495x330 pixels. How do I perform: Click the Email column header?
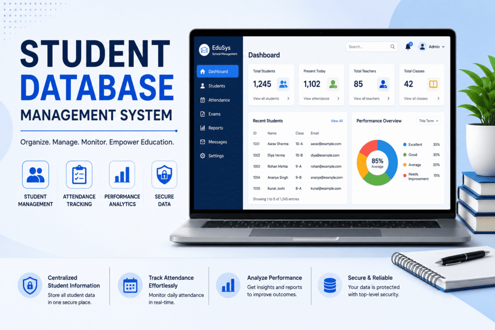[x=315, y=133]
